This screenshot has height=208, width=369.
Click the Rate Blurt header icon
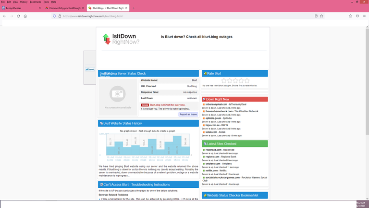point(205,73)
